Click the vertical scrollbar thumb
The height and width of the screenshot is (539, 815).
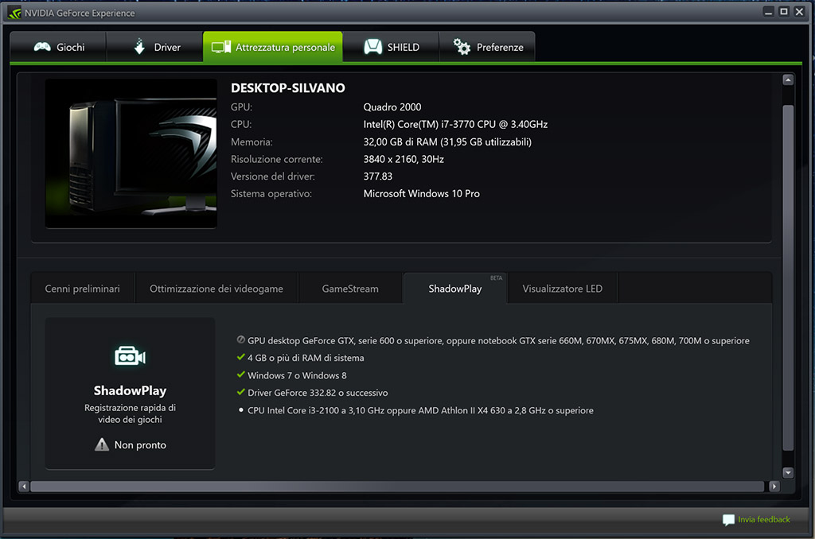click(x=788, y=277)
